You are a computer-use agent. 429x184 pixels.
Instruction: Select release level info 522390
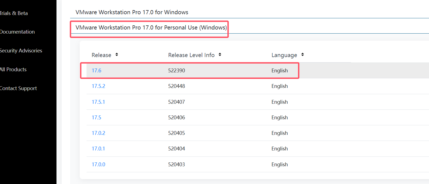pyautogui.click(x=177, y=70)
